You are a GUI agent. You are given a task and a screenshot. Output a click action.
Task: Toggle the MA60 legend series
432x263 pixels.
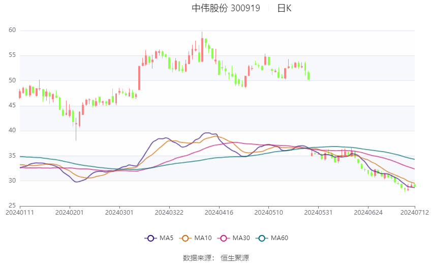272,238
